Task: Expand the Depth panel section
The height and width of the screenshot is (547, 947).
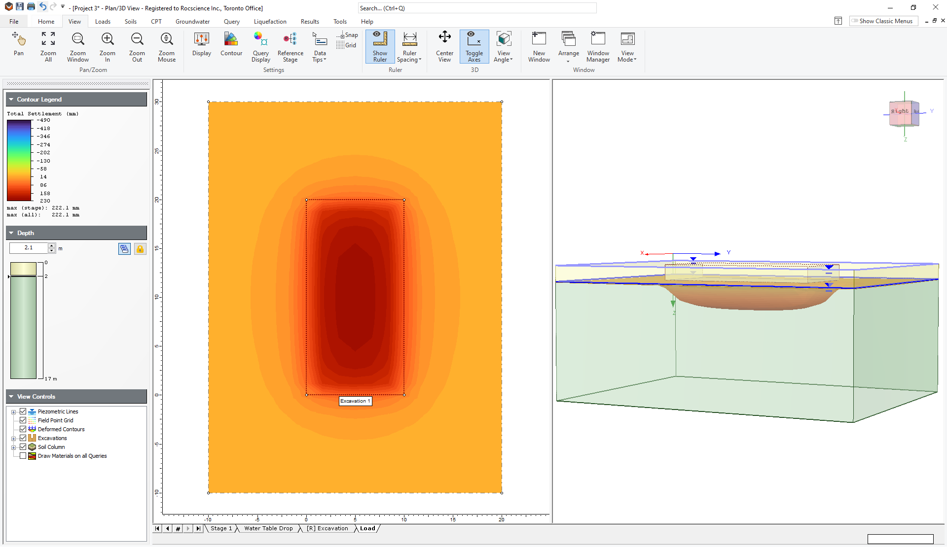Action: 12,233
